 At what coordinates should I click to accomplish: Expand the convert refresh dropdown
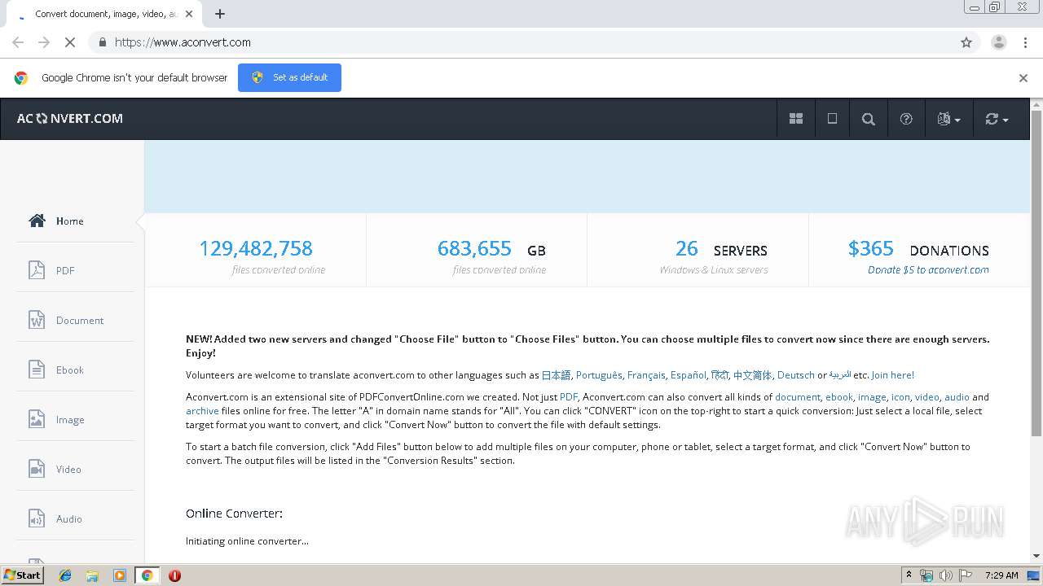[x=996, y=119]
